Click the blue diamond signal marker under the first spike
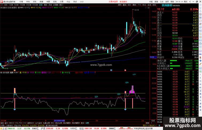 pos(14,109)
